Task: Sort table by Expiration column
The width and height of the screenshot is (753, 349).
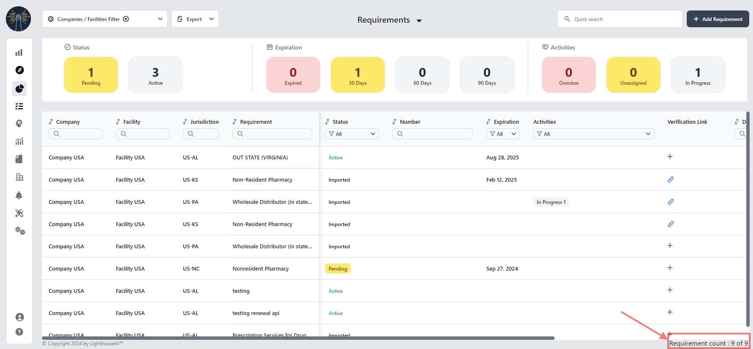Action: pyautogui.click(x=488, y=122)
